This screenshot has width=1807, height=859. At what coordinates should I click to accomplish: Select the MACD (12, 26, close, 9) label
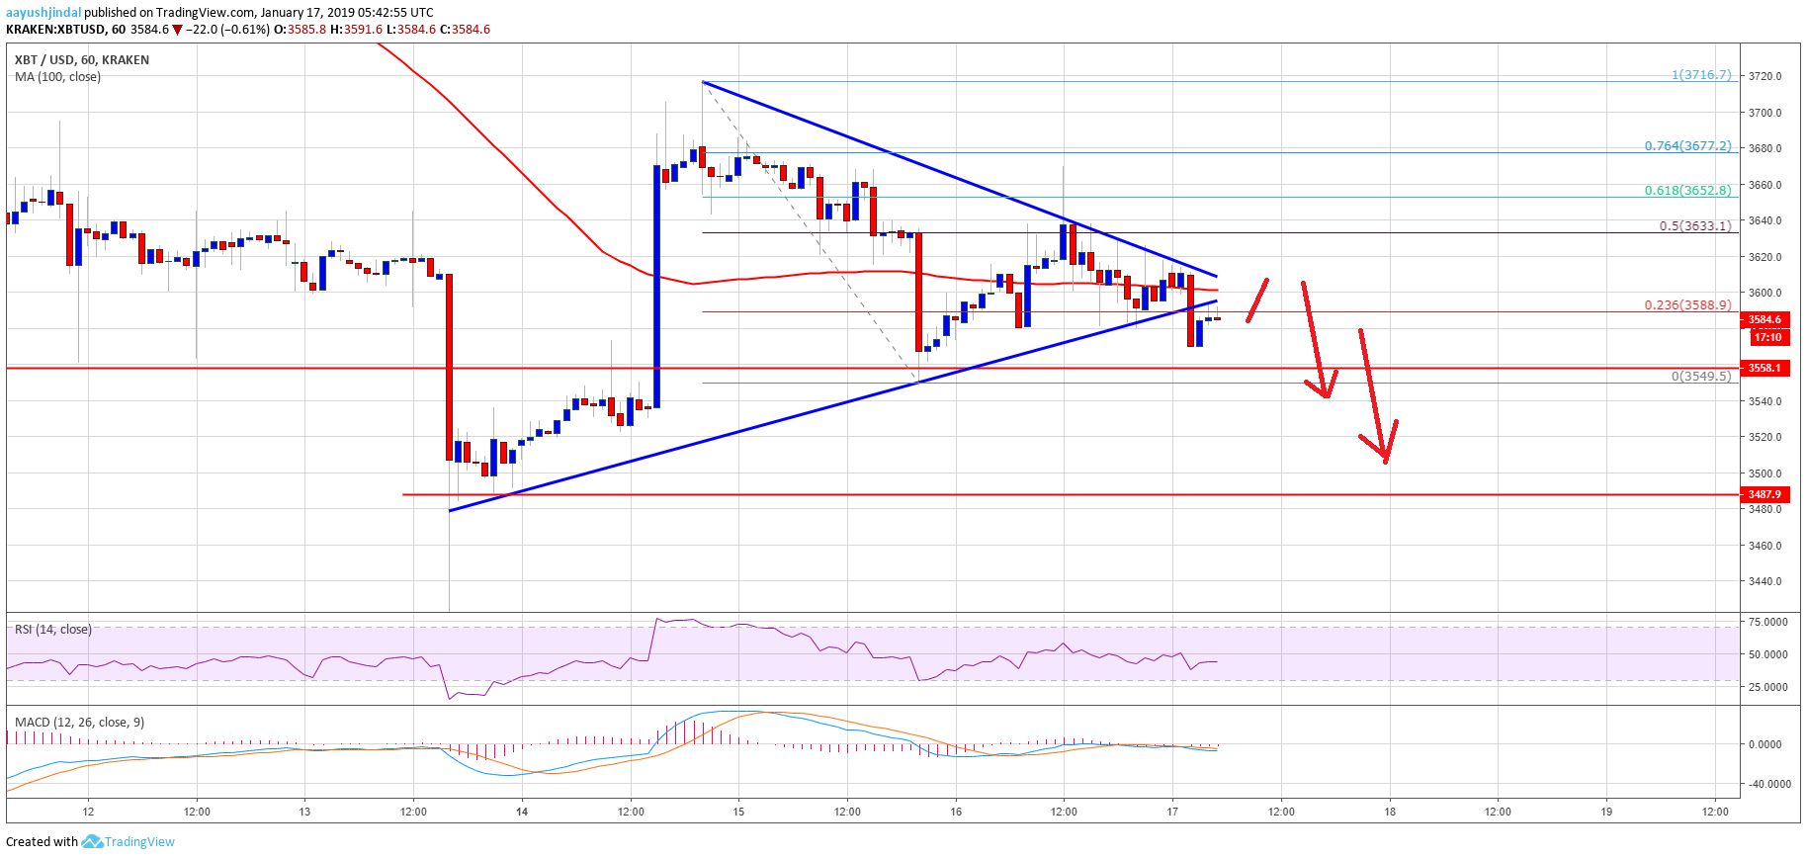80,723
